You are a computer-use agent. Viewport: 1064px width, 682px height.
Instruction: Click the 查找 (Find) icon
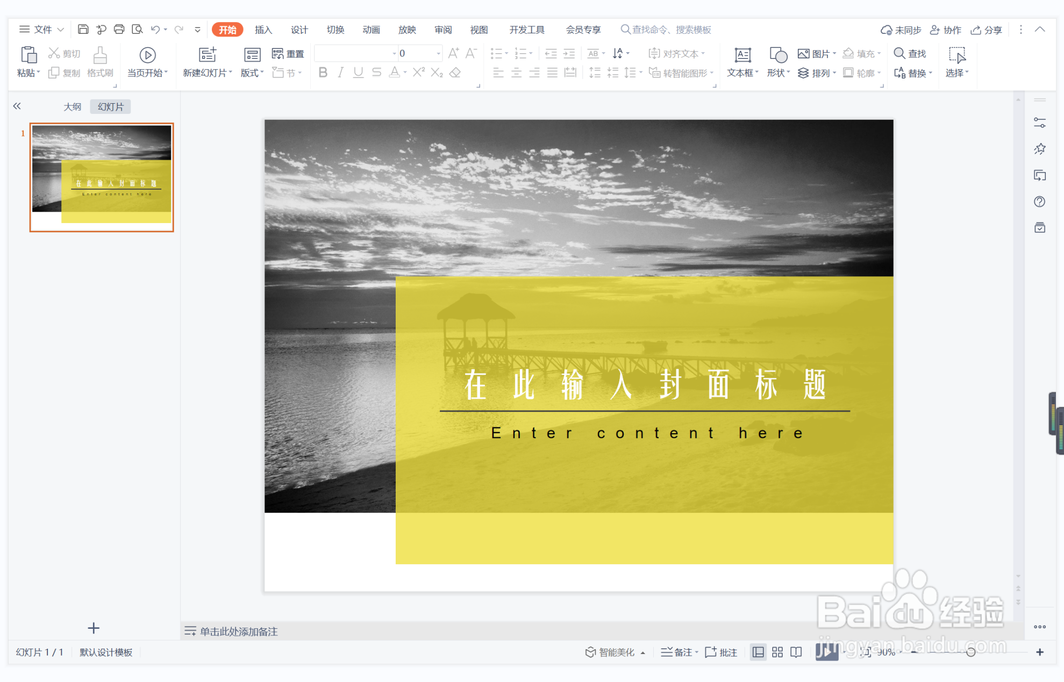[911, 53]
